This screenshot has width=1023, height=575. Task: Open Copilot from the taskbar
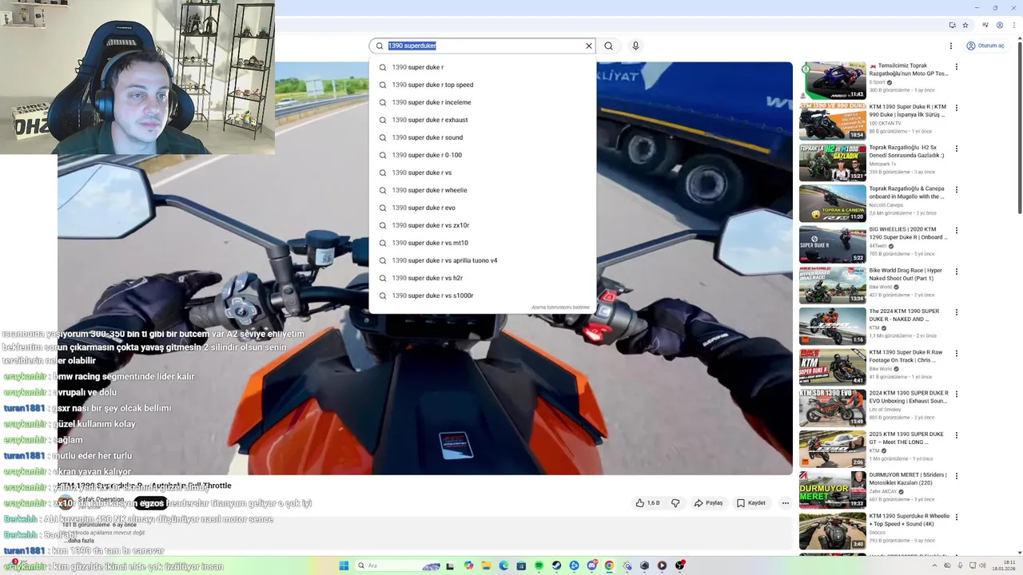click(468, 565)
